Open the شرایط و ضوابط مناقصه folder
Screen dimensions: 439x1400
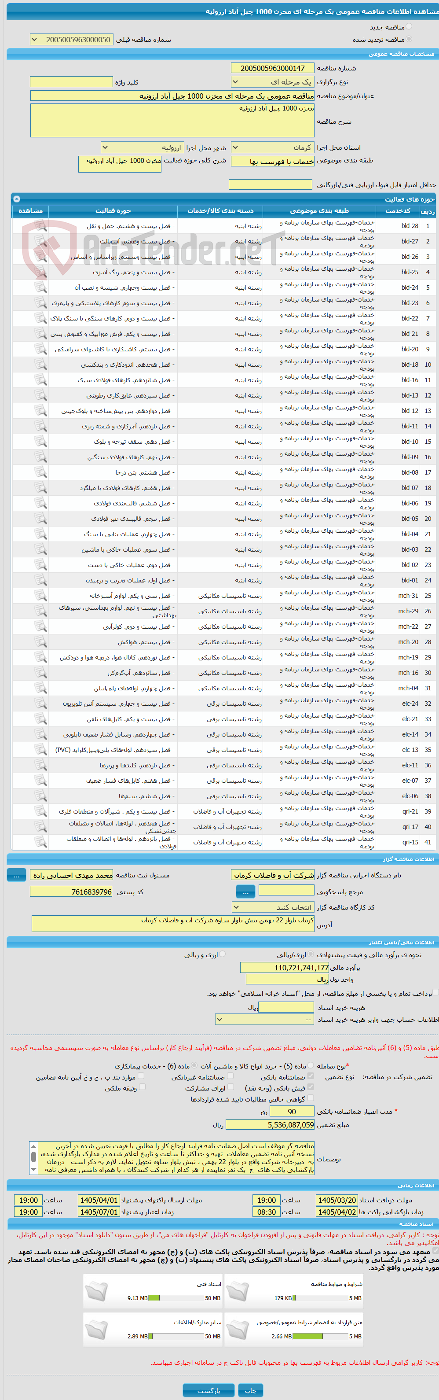[238, 1292]
